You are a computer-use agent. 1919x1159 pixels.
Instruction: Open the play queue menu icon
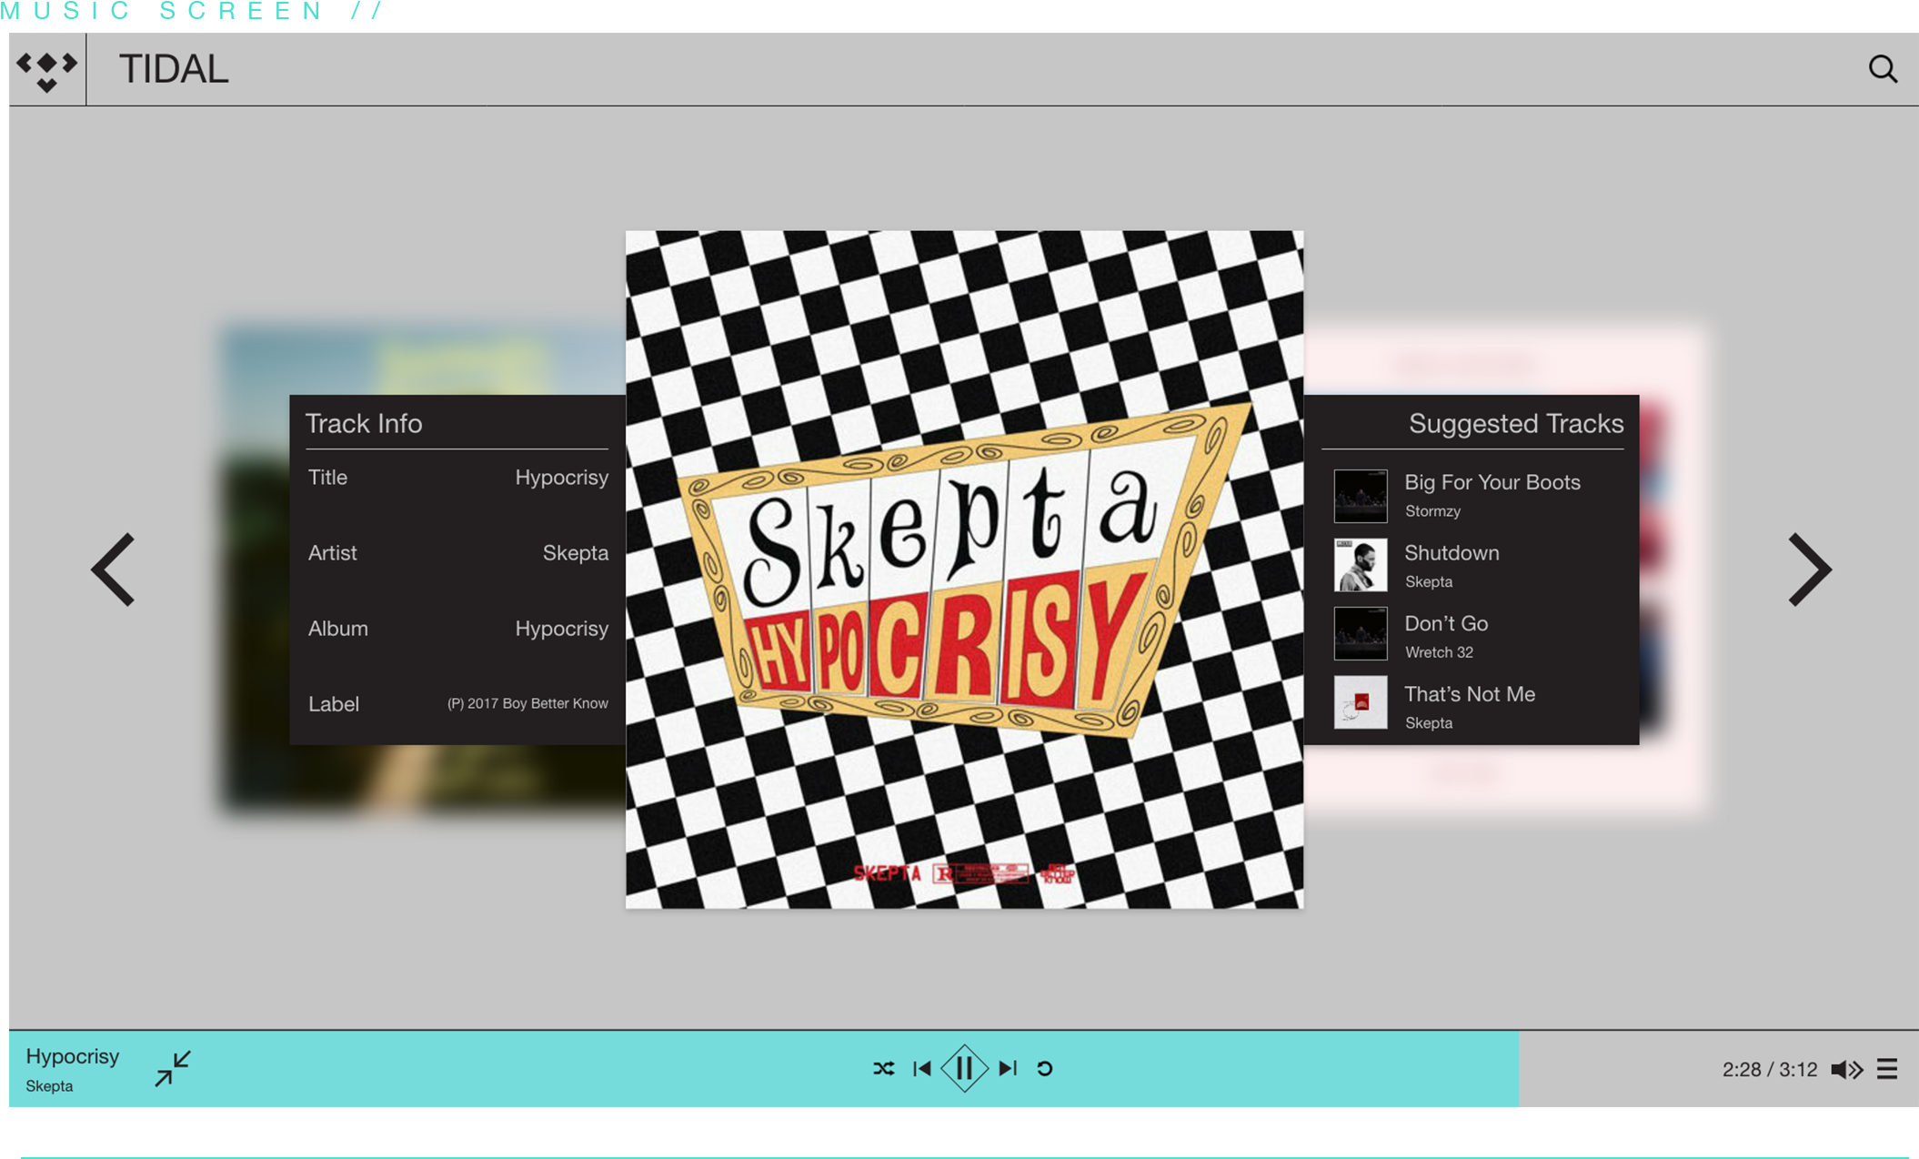pyautogui.click(x=1887, y=1070)
